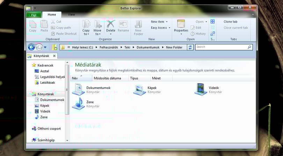
Task: Click the Properties icon
Action: (181, 24)
